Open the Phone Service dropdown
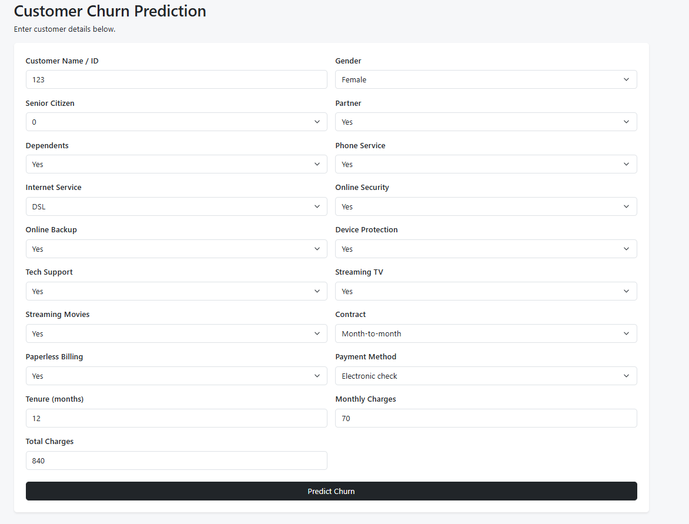This screenshot has width=689, height=524. (486, 164)
